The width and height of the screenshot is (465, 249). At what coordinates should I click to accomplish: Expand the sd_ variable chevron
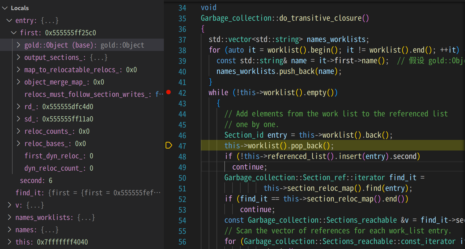click(x=18, y=119)
